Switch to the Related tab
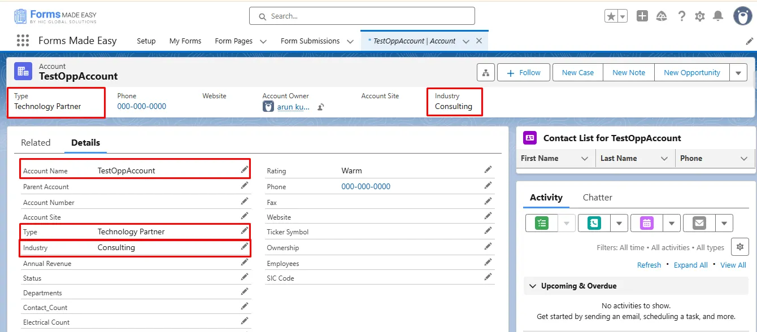The image size is (757, 332). 36,143
